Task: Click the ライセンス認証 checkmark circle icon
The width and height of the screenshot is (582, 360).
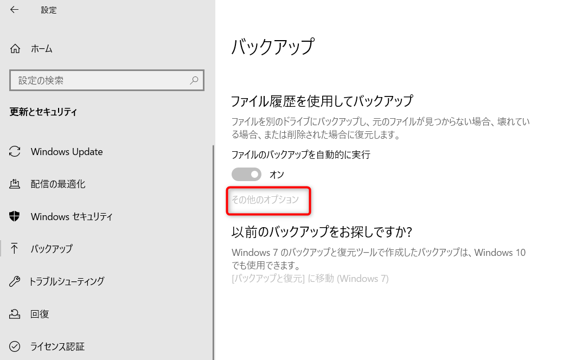Action: [x=15, y=346]
